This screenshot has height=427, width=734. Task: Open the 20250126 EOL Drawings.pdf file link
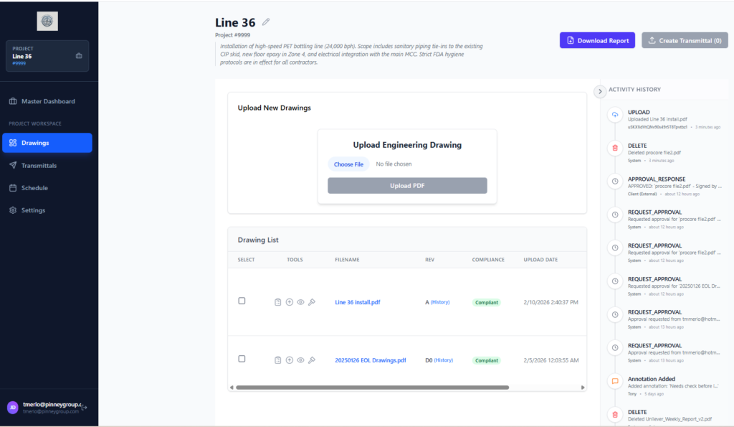pos(370,360)
